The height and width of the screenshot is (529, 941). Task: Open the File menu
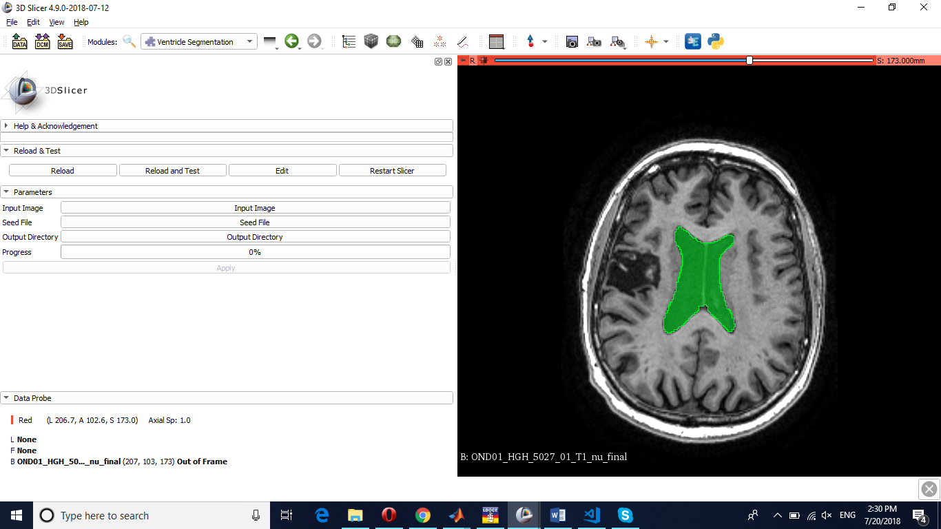click(x=12, y=22)
